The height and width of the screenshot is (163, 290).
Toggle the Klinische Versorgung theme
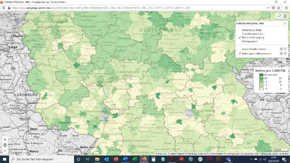253,37
